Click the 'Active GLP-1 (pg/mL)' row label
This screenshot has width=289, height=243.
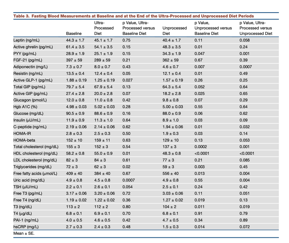point(33,80)
